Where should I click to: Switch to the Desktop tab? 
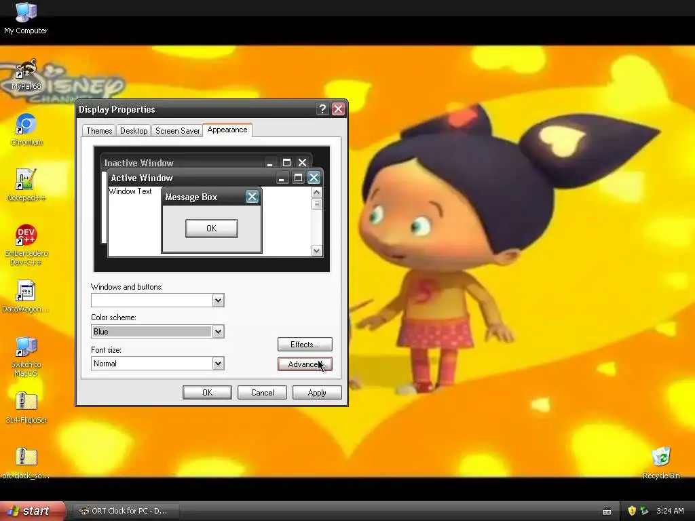pos(134,131)
